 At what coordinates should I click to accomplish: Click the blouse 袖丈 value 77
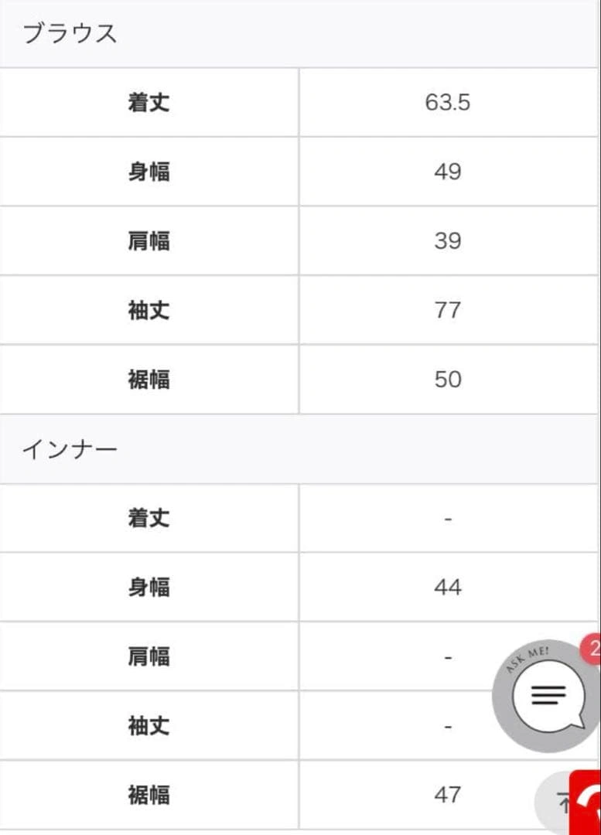[448, 310]
